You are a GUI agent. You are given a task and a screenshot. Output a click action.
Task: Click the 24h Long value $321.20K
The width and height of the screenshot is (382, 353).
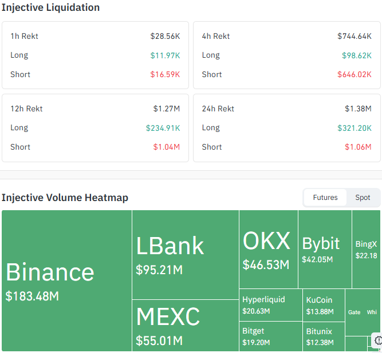pos(355,128)
